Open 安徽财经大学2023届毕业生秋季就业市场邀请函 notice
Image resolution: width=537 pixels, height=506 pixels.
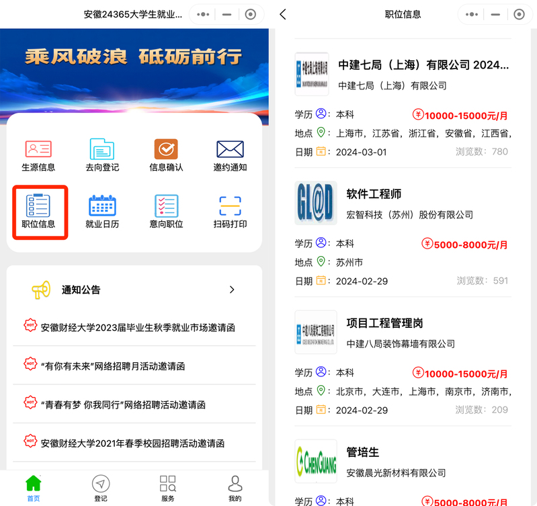click(138, 328)
